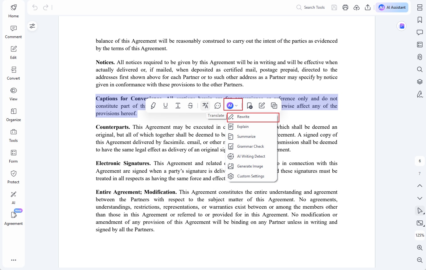This screenshot has width=426, height=270.
Task: Open the Form tools
Action: point(14,156)
